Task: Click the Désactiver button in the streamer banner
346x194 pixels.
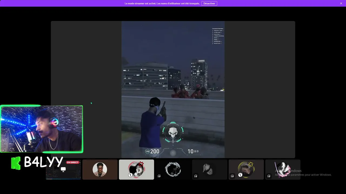Action: point(209,4)
